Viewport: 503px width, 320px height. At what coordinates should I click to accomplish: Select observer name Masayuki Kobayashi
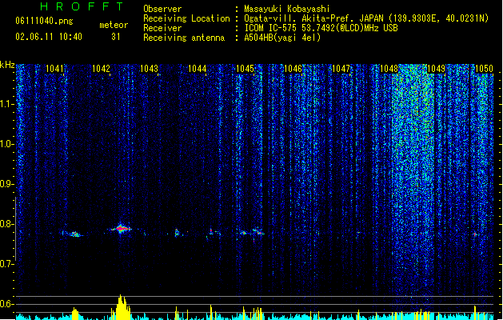287,9
